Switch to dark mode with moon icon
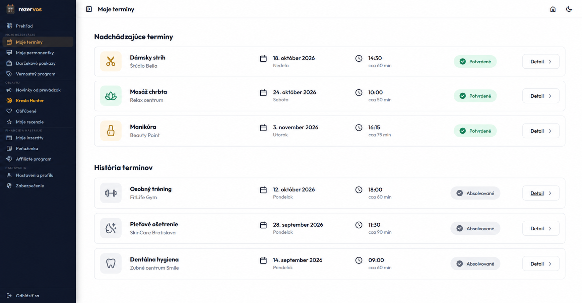Image resolution: width=582 pixels, height=303 pixels. [x=569, y=9]
